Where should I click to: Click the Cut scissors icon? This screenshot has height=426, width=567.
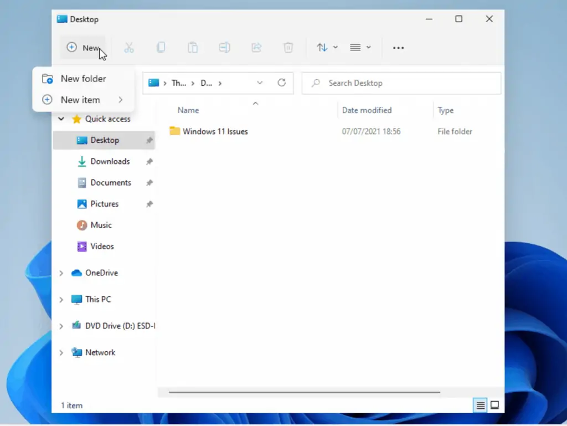129,48
